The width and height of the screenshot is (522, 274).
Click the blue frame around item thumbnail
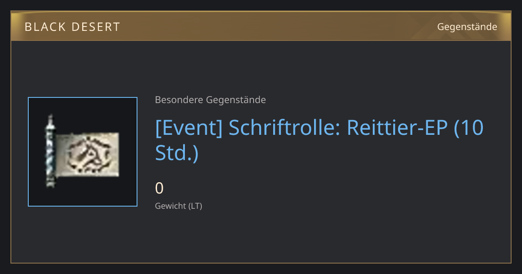(83, 152)
